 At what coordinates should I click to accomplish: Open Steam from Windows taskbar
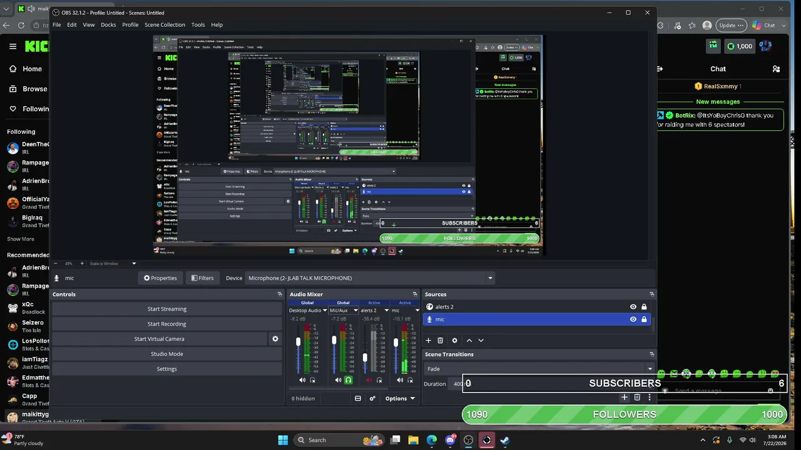pos(504,440)
